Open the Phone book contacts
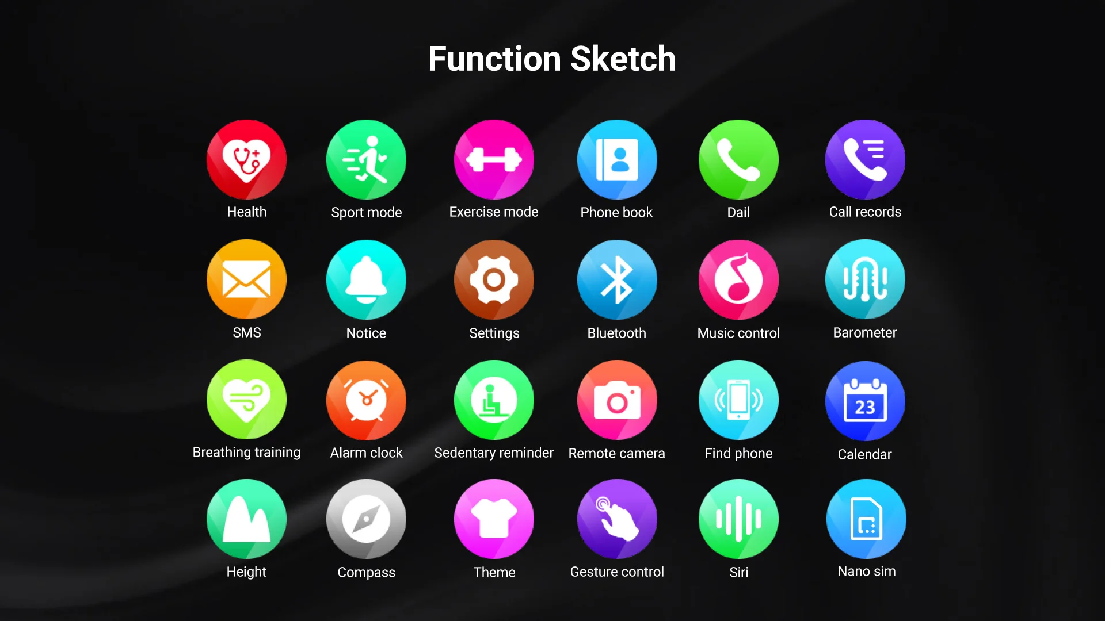 click(617, 159)
